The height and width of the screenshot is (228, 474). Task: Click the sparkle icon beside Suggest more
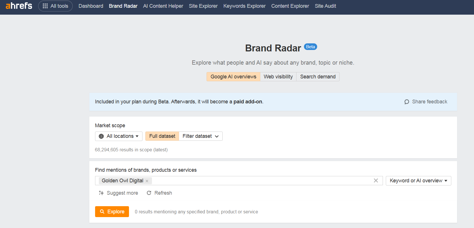(101, 193)
